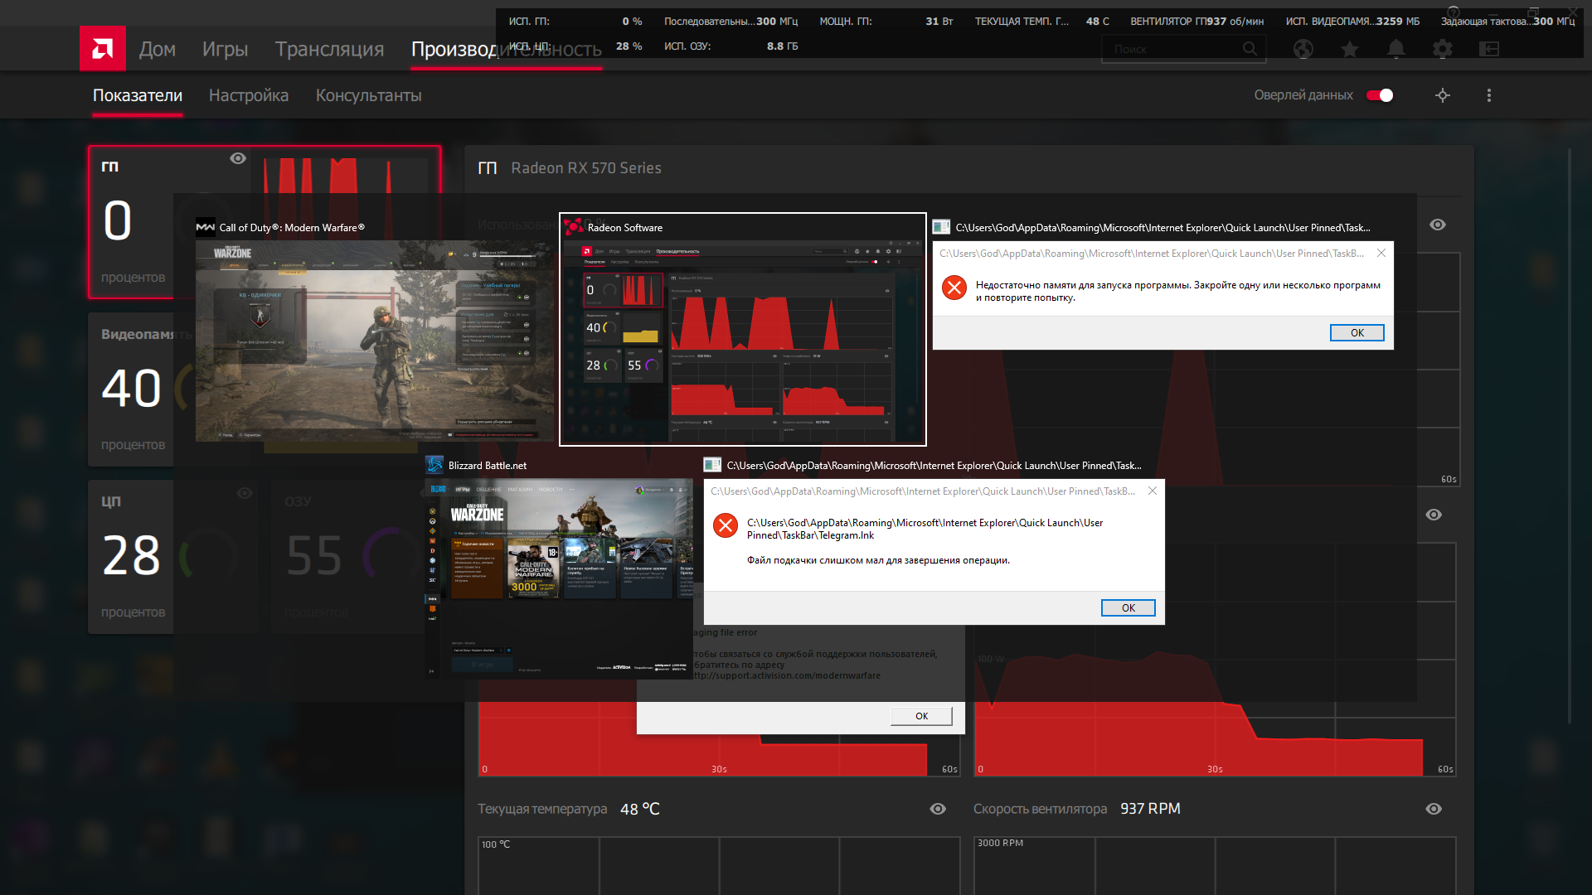
Task: Click the sidebar panel icon beside the gear
Action: (1489, 49)
